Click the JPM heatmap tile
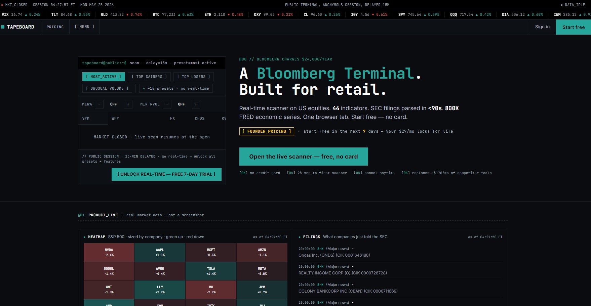 (x=262, y=290)
